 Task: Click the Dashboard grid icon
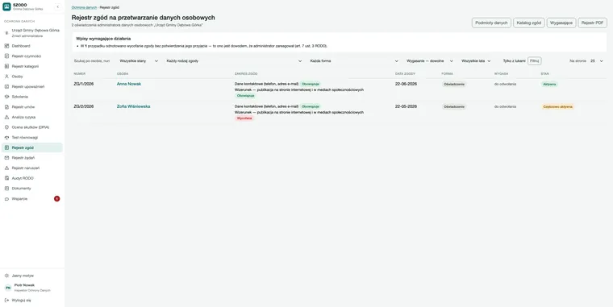pos(6,46)
